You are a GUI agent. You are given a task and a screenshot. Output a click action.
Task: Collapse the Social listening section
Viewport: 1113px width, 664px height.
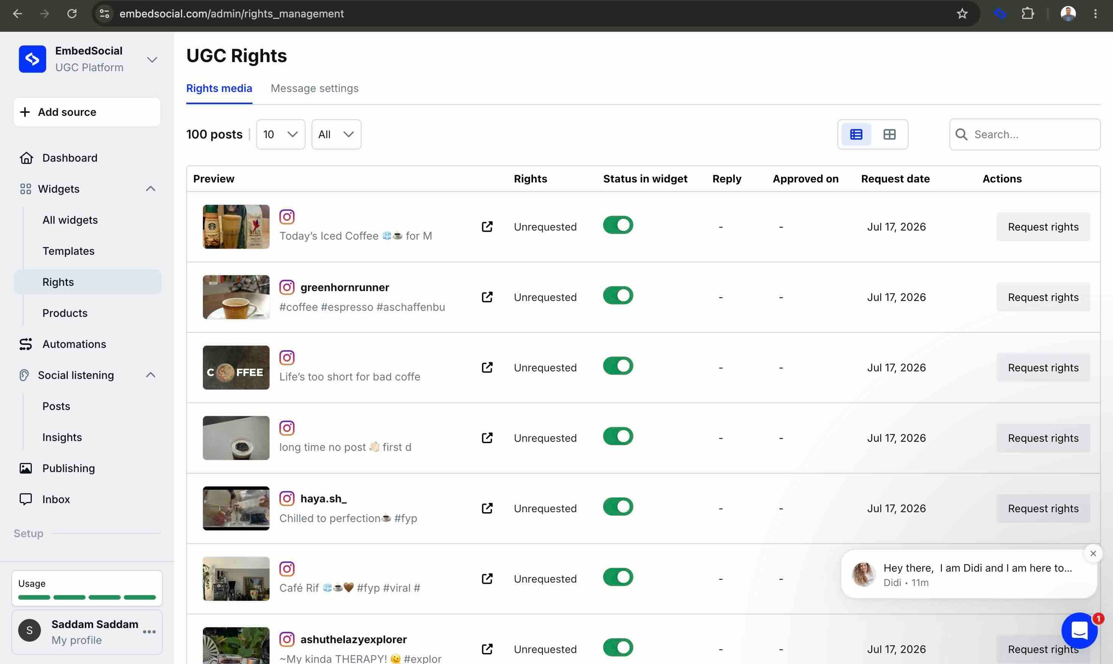click(151, 375)
